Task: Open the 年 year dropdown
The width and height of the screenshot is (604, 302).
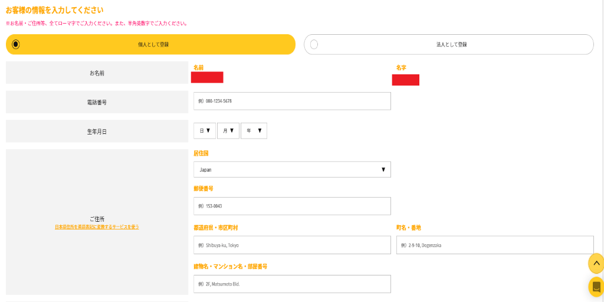Action: click(254, 130)
